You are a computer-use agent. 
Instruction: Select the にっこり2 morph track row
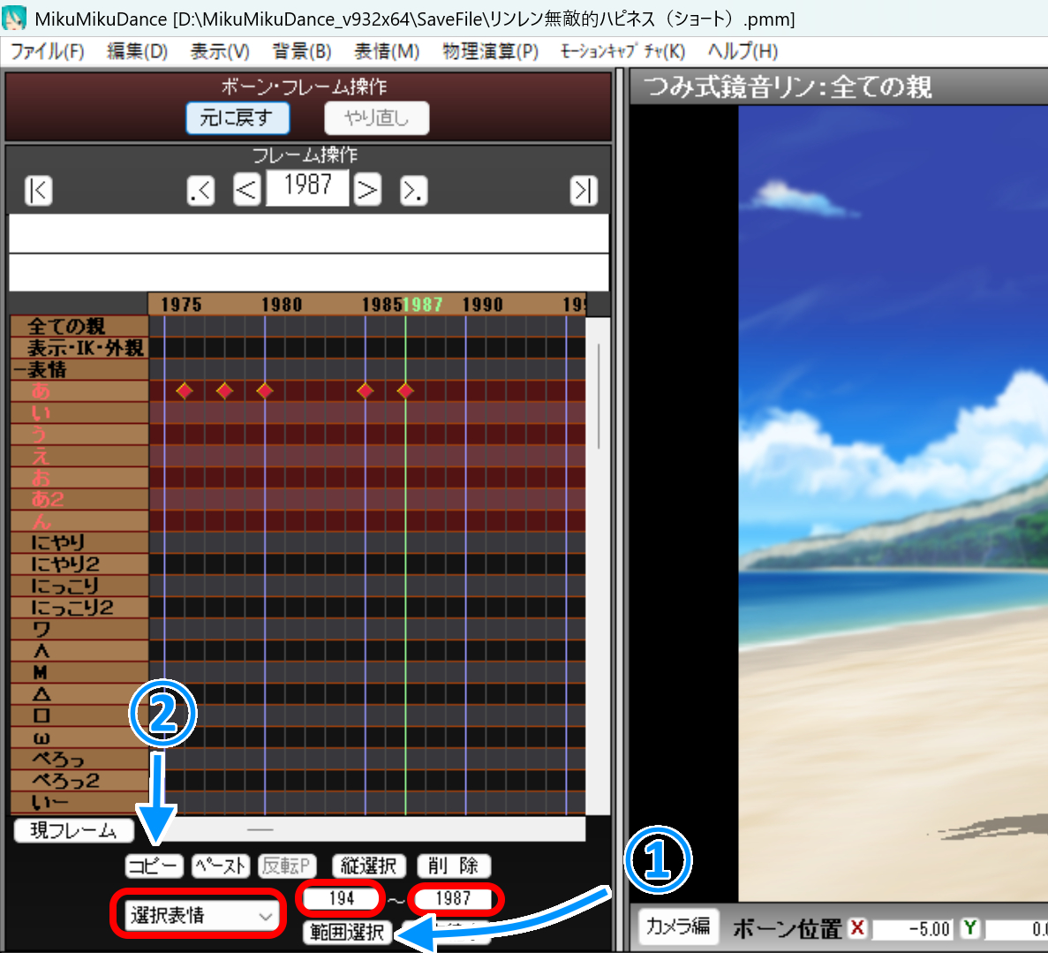point(79,608)
